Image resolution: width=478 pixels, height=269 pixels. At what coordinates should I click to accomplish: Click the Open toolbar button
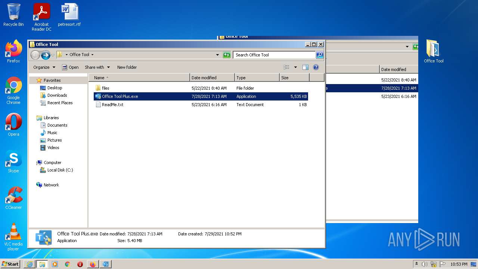[70, 67]
